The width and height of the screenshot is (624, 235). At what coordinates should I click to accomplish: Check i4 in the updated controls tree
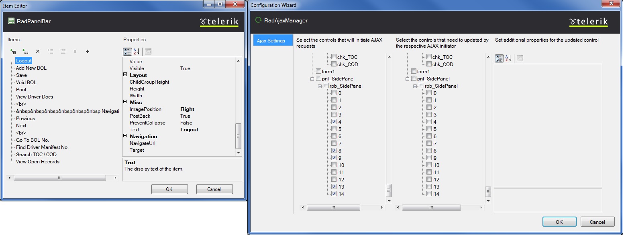pyautogui.click(x=429, y=122)
